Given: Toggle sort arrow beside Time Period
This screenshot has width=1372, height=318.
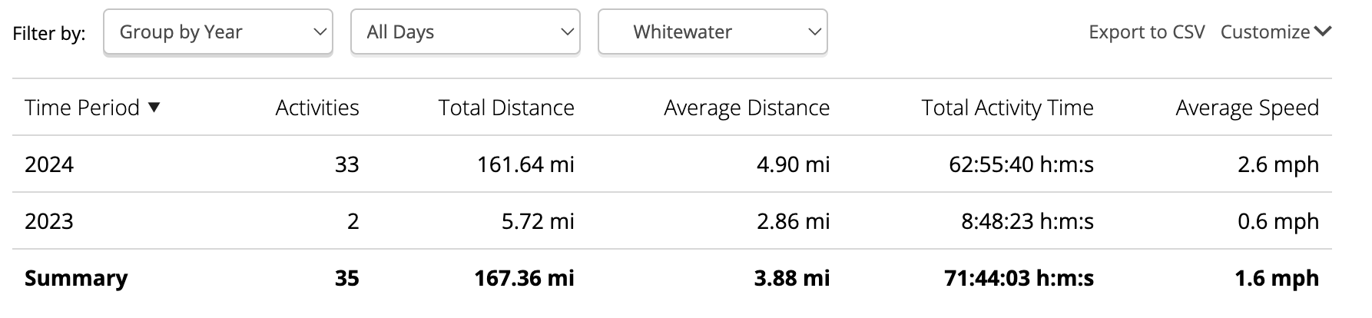Looking at the screenshot, I should [154, 108].
